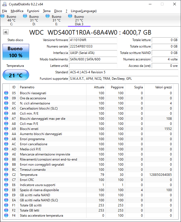Click status orb for Aumento blocchi danneggiati row
Viewport: 181px width, 222px height.
(6, 134)
